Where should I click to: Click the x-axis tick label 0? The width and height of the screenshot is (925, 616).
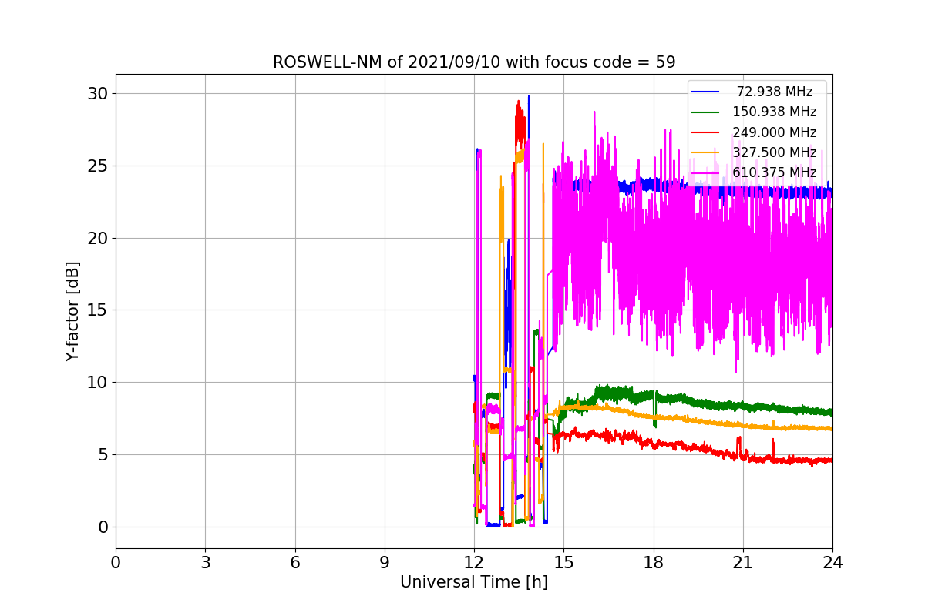[116, 562]
